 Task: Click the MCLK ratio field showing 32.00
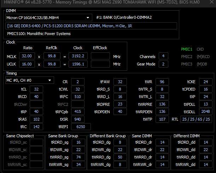pyautogui.click(x=28, y=56)
